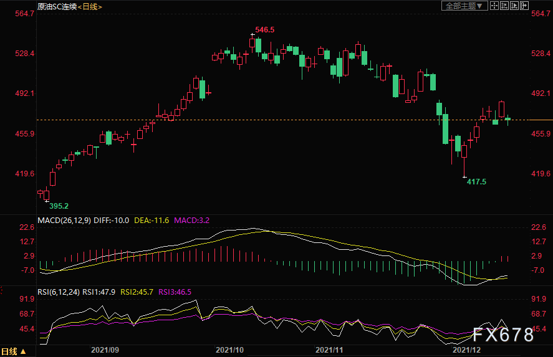553x357 pixels.
Task: Click the left axis 455.9 label
Action: [x=25, y=134]
